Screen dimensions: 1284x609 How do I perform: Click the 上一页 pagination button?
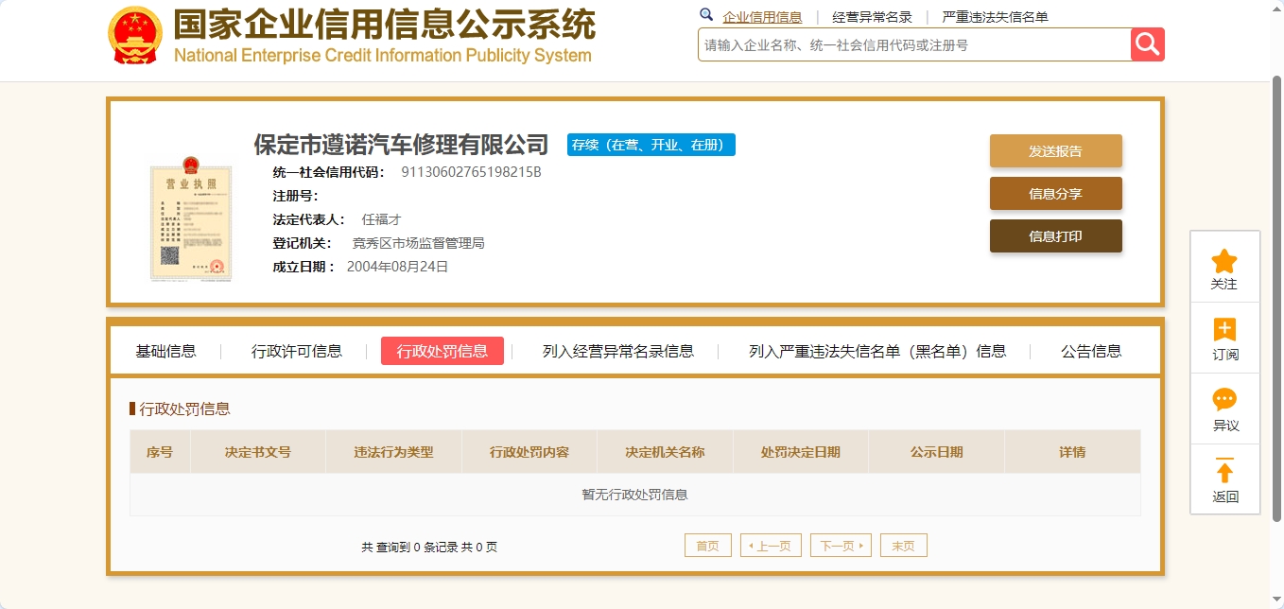pos(771,546)
